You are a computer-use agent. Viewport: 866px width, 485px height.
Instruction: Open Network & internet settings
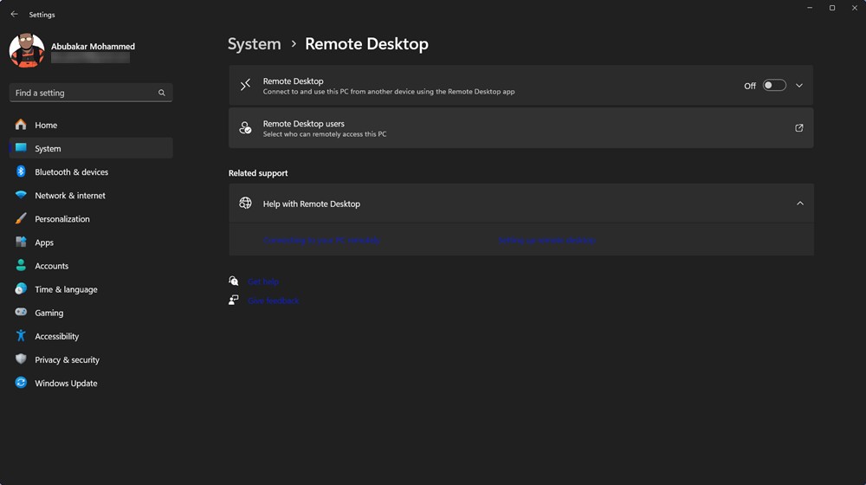91,195
